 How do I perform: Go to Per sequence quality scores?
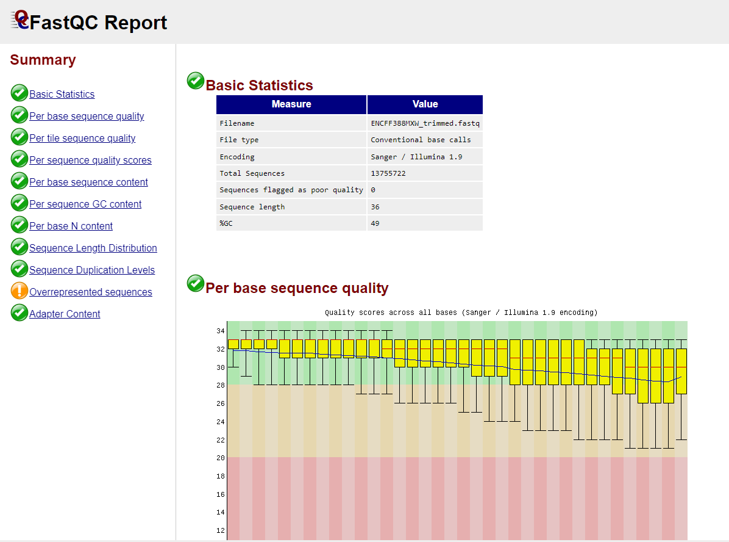[x=90, y=160]
